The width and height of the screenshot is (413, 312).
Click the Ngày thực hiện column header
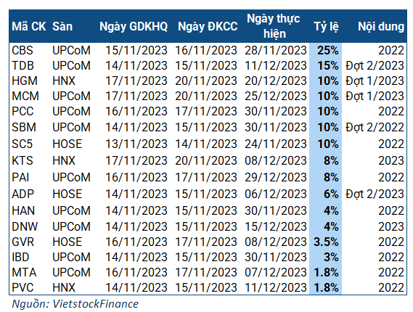(x=274, y=26)
